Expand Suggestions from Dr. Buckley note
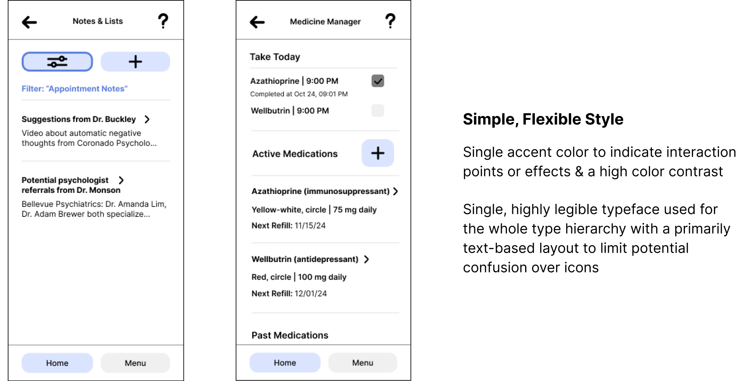The height and width of the screenshot is (381, 745). [147, 119]
